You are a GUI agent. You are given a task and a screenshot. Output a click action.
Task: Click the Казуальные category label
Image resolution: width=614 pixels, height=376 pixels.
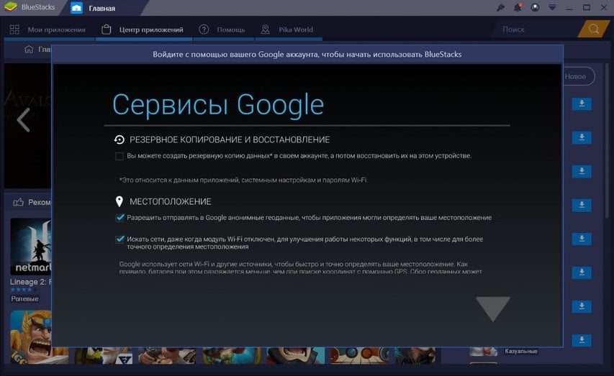click(521, 351)
